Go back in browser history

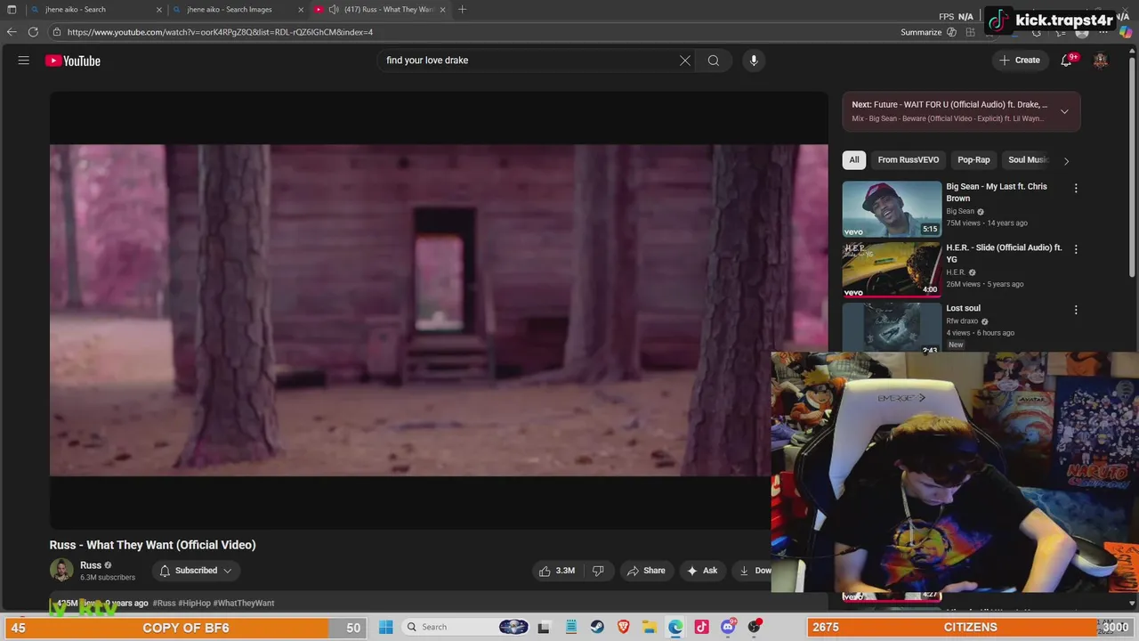pos(12,32)
